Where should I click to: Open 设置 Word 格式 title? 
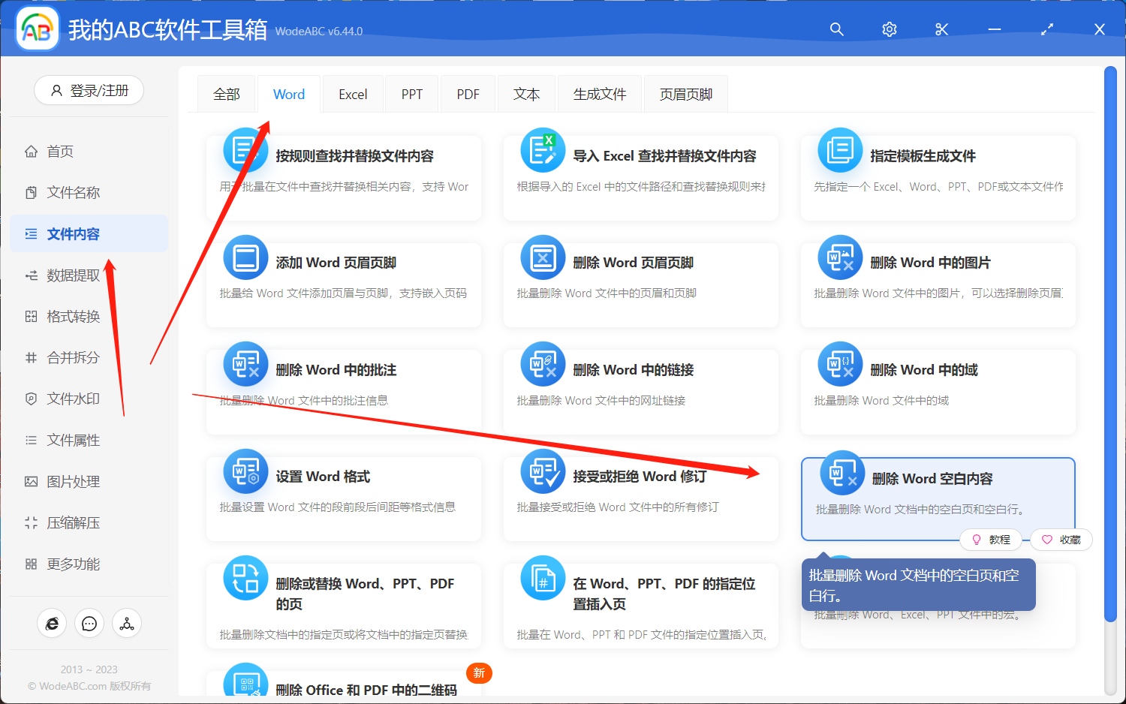323,477
